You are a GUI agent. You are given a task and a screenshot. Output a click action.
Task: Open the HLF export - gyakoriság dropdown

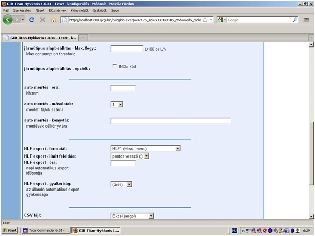click(121, 184)
